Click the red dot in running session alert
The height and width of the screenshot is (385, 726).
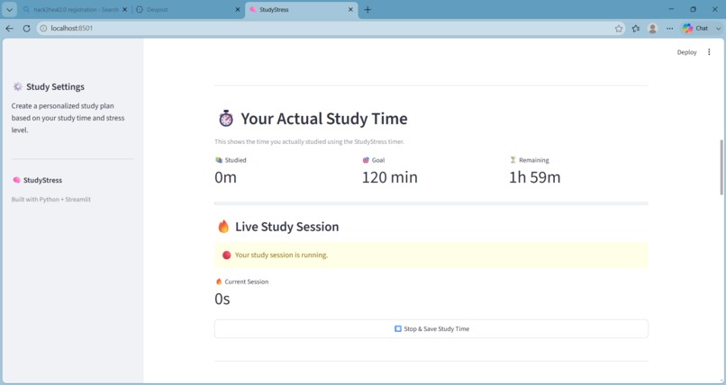point(226,255)
